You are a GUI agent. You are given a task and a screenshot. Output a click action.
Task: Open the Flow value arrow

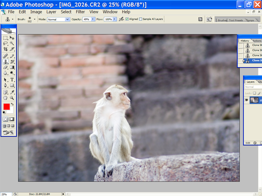click(x=115, y=19)
